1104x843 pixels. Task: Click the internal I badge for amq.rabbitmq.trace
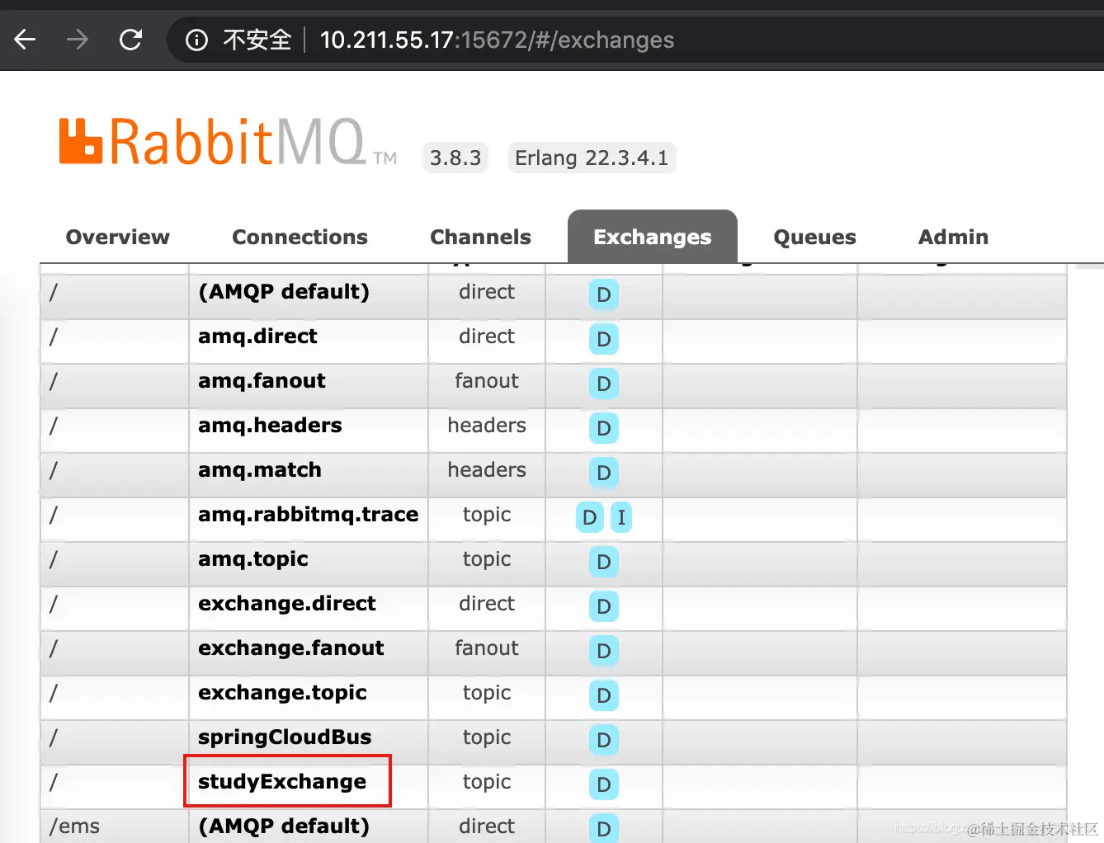(621, 517)
